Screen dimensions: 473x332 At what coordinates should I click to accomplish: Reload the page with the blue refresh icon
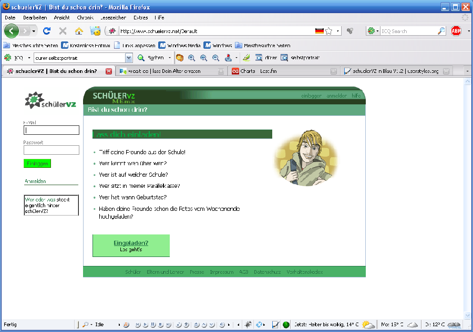(47, 31)
